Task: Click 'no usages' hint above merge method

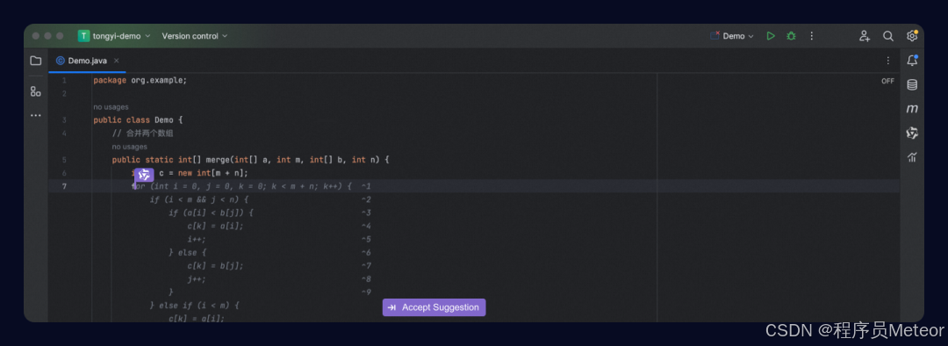Action: [129, 147]
